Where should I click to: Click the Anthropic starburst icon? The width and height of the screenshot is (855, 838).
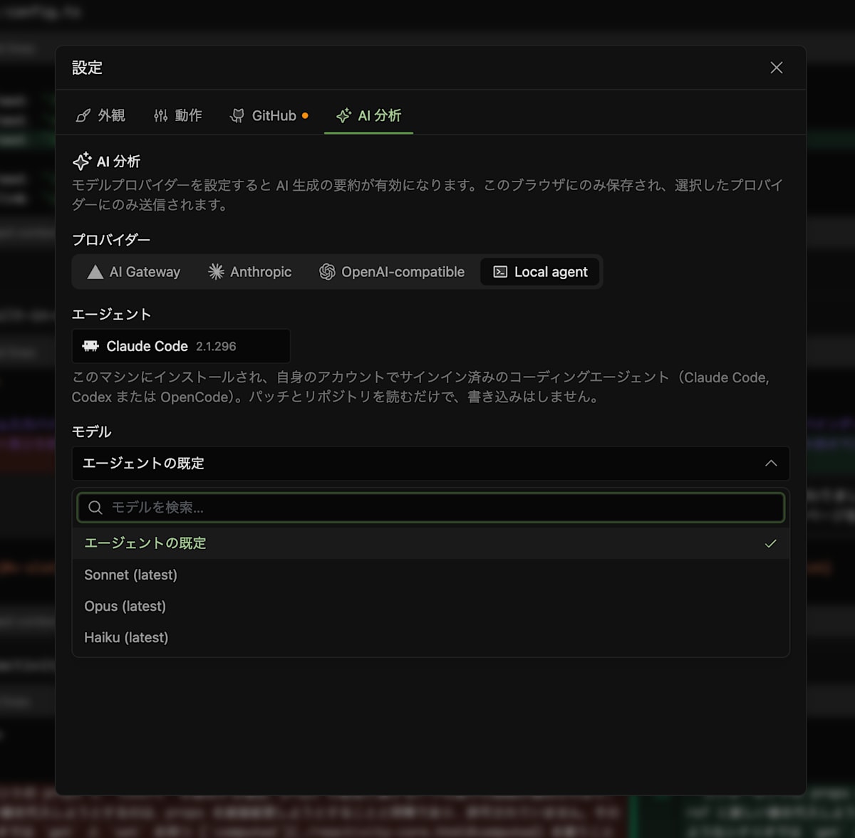click(x=216, y=272)
